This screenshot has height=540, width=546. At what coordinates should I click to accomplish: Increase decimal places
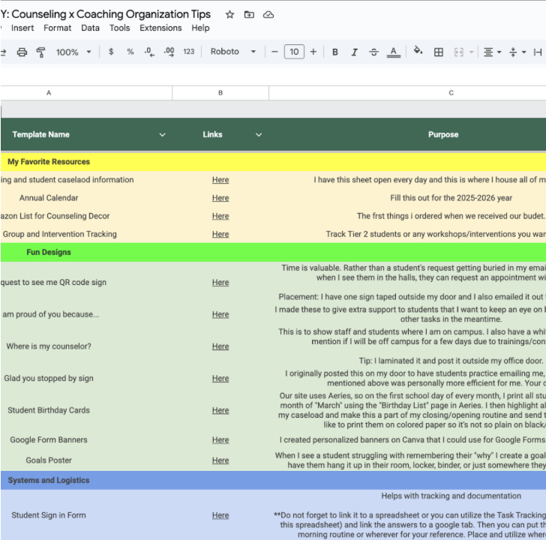(x=169, y=52)
